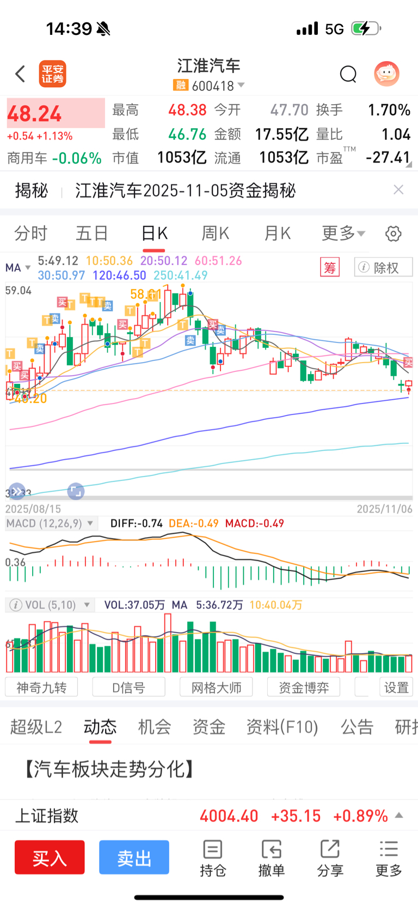Switch to 资料(F10) tab

coord(282,727)
